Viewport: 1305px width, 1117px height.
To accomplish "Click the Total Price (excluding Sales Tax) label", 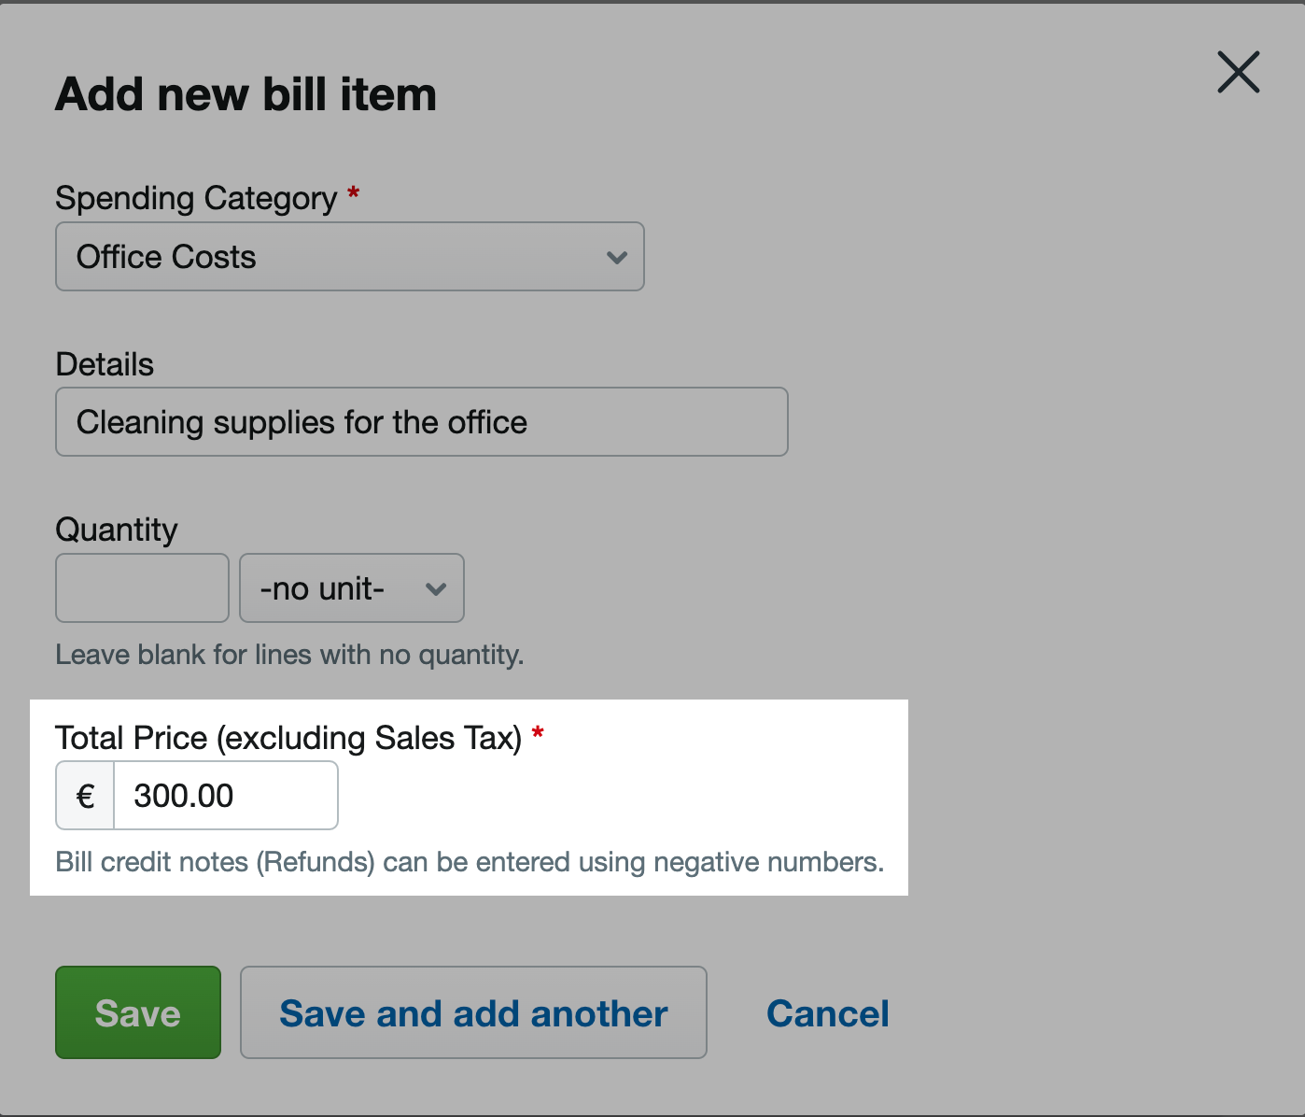I will [x=288, y=738].
